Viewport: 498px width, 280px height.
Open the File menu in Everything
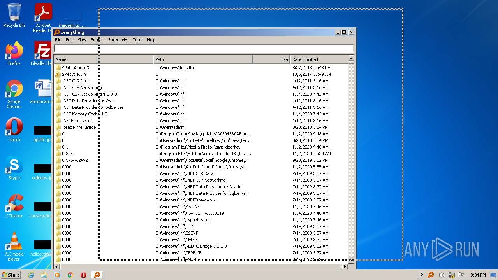pyautogui.click(x=58, y=40)
